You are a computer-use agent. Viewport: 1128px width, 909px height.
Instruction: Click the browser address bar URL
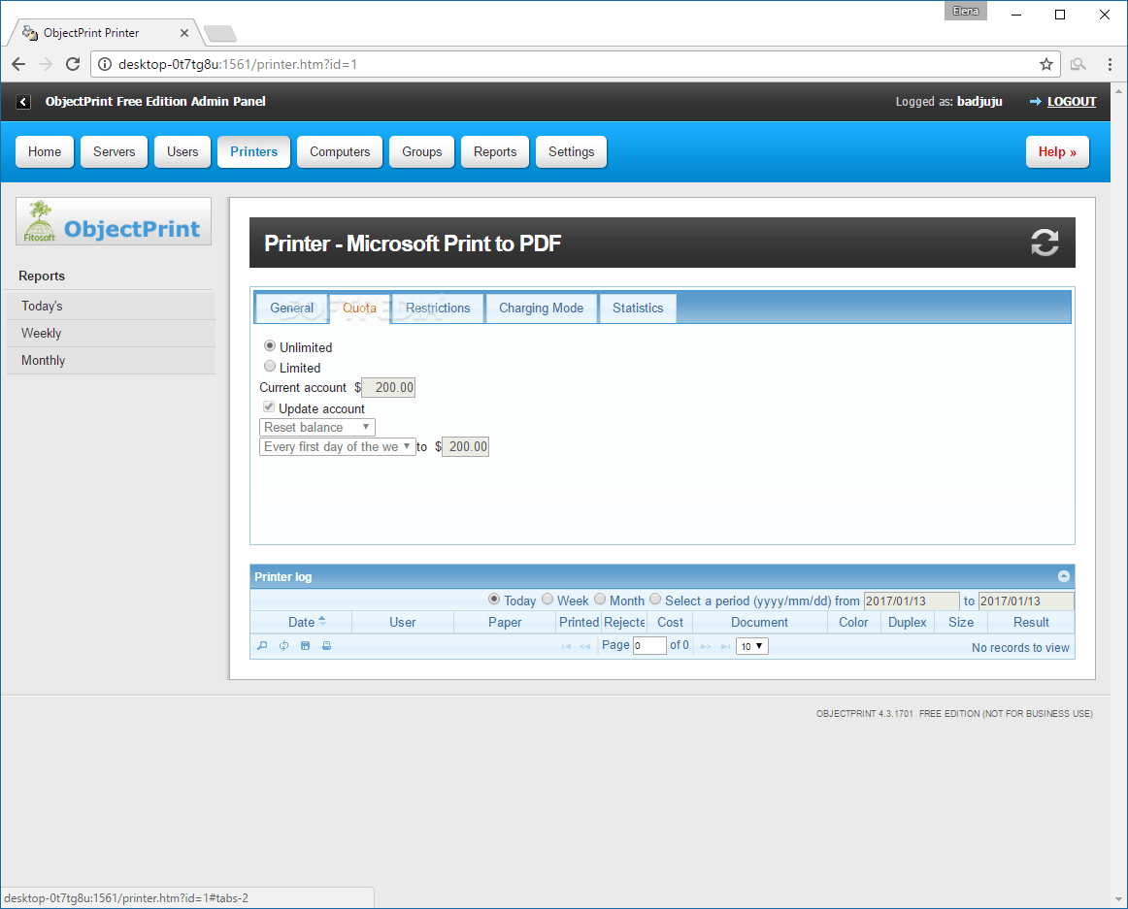point(238,64)
